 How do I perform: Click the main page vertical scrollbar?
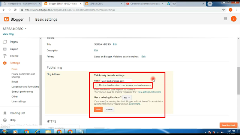click(x=238, y=81)
